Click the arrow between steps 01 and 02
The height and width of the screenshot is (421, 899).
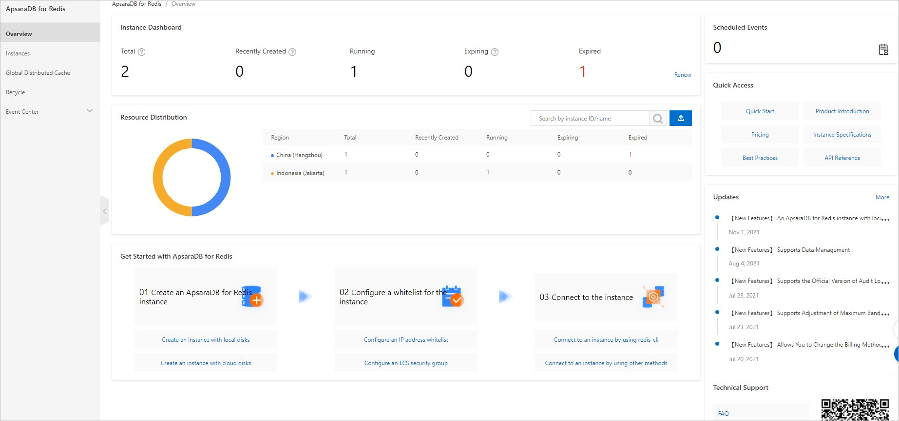click(x=306, y=296)
